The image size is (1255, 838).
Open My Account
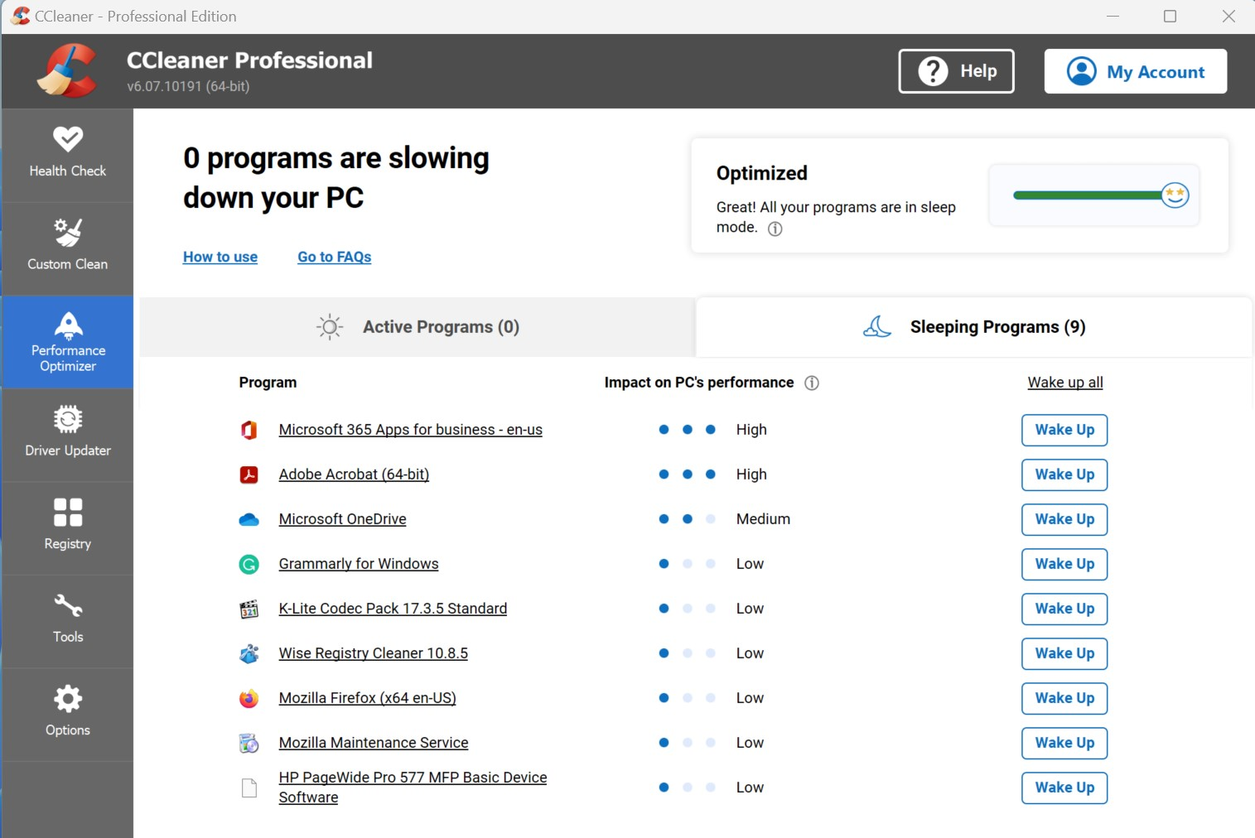pos(1135,71)
